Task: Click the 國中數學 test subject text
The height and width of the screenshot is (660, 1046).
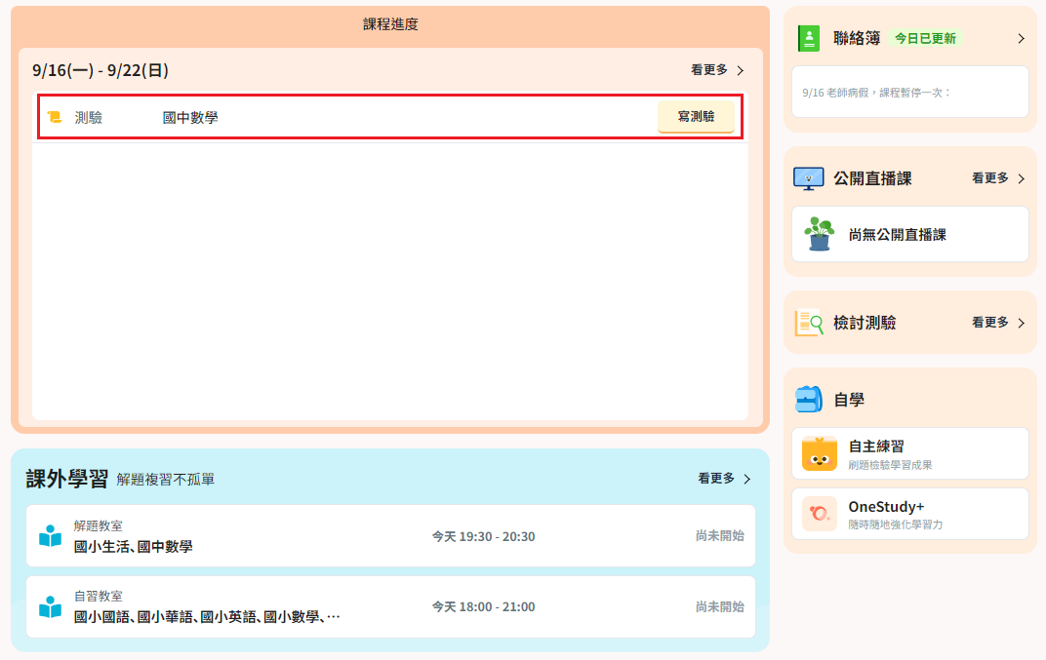Action: [190, 117]
